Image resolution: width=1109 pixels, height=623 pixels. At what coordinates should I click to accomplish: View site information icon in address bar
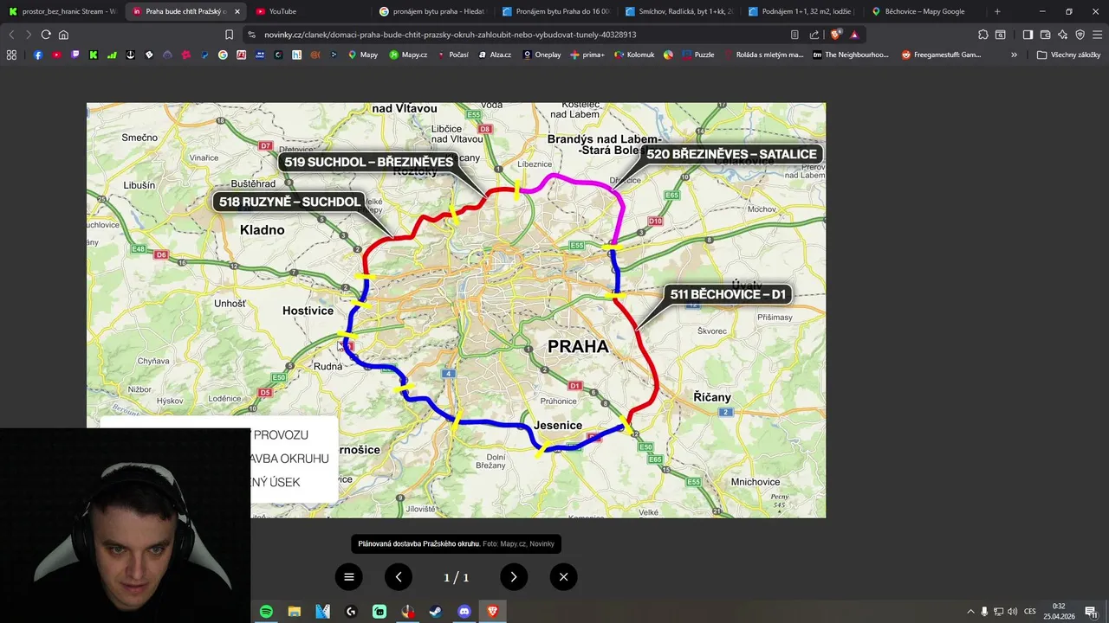[251, 35]
